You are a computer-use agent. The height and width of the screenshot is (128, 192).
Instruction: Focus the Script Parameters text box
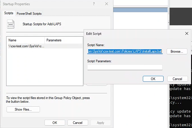(x=125, y=67)
